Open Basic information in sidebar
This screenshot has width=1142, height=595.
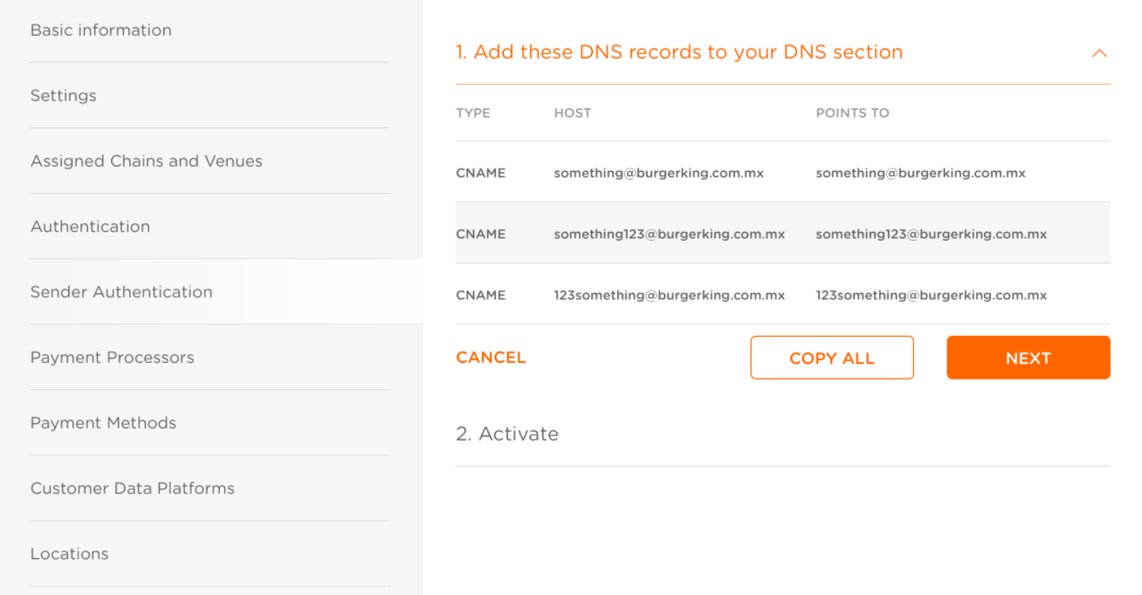[101, 30]
